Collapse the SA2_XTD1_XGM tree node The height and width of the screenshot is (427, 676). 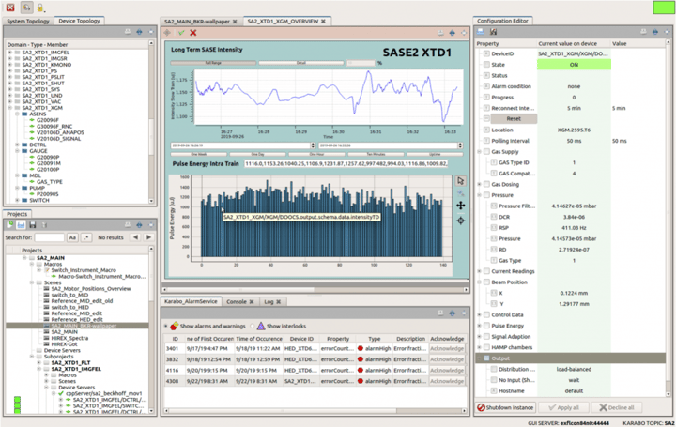(10, 108)
